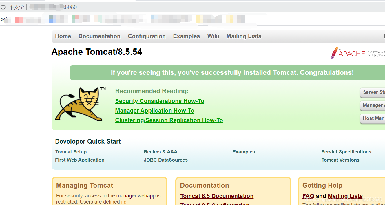Open the Realms & AAA link
Viewport: 385px width, 205px height.
[x=160, y=152]
